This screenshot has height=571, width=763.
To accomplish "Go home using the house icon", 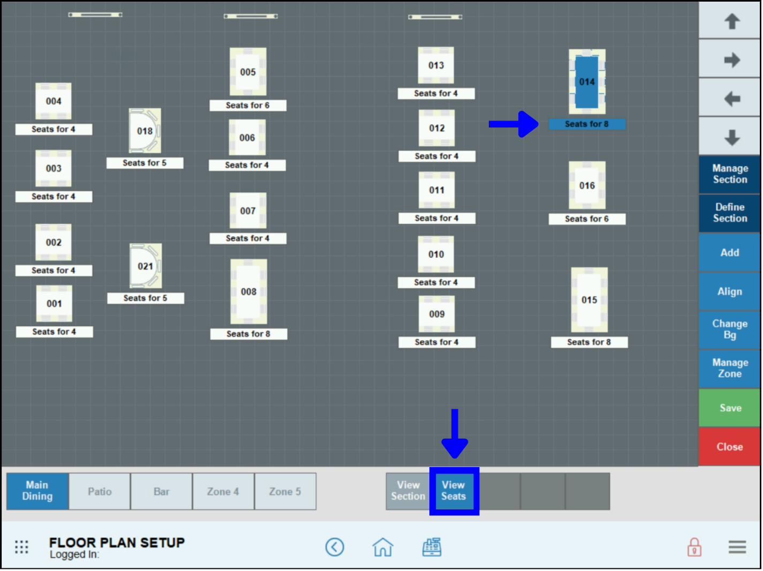I will 383,547.
